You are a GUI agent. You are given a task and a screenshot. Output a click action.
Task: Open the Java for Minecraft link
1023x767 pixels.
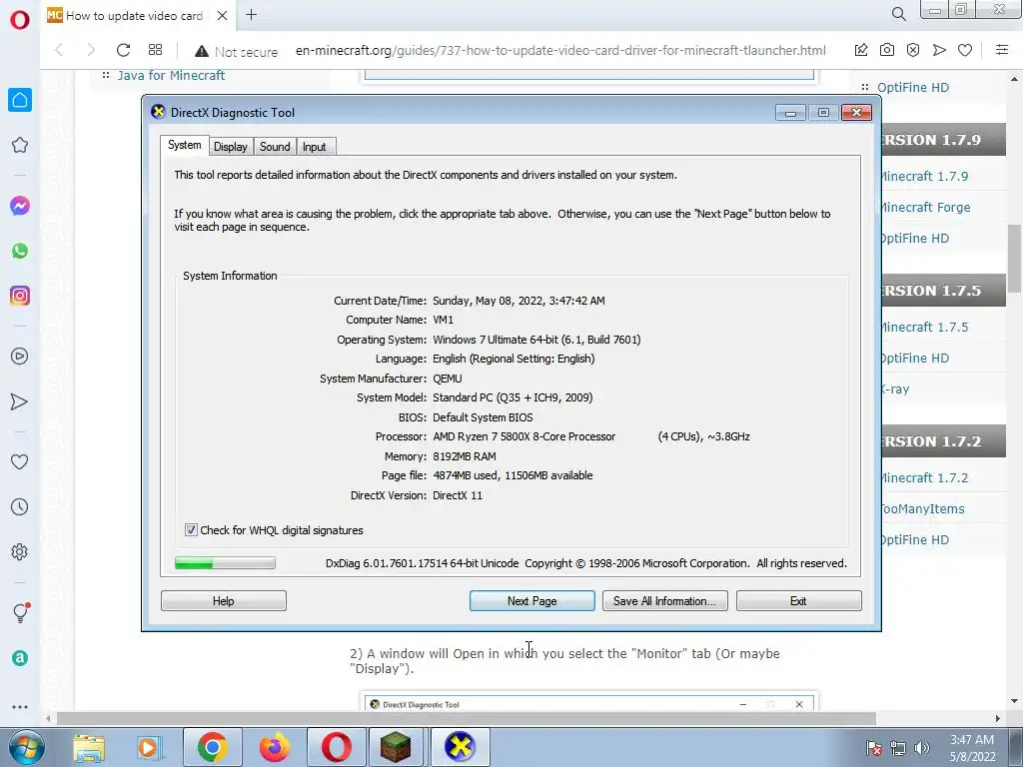[171, 76]
